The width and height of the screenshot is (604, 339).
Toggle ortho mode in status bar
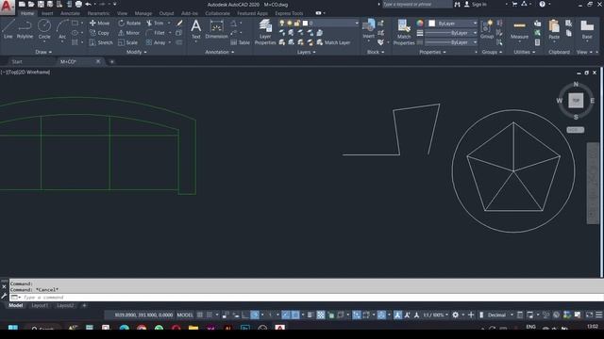(245, 315)
